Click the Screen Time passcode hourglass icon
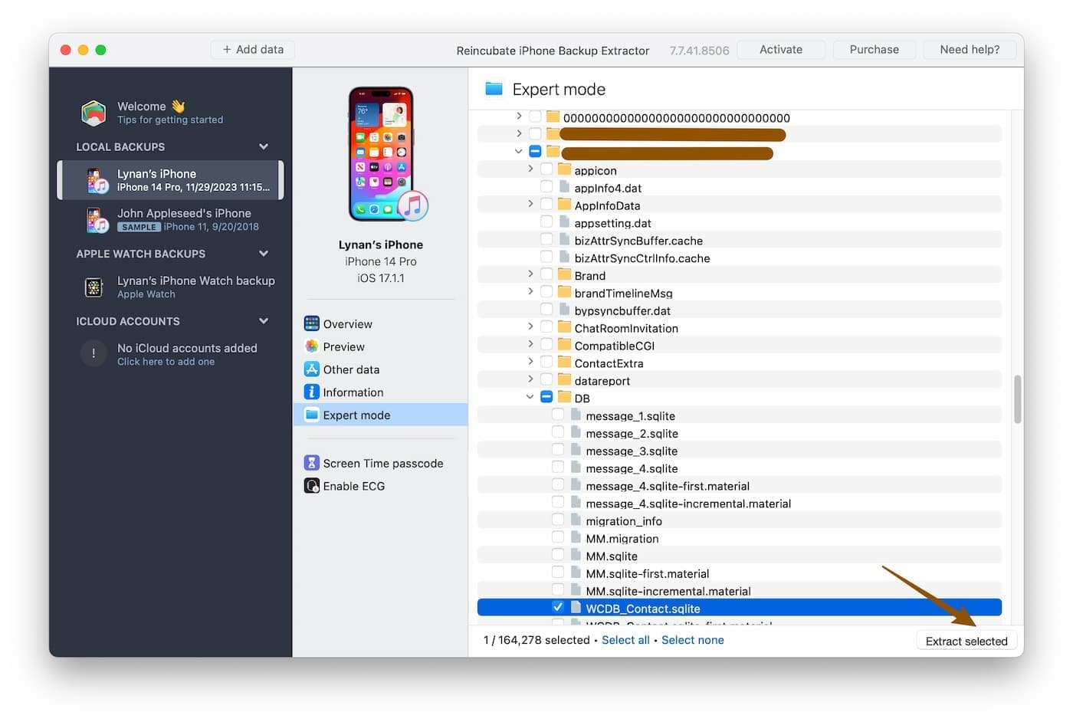Image resolution: width=1073 pixels, height=722 pixels. (311, 464)
